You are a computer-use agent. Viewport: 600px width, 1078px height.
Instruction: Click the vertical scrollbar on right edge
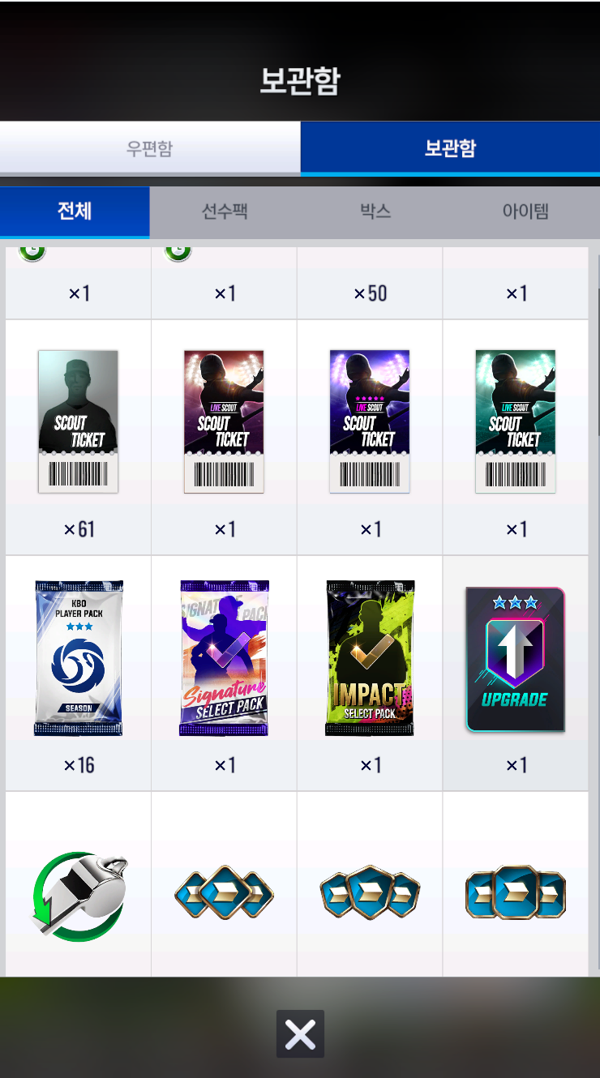tap(596, 353)
